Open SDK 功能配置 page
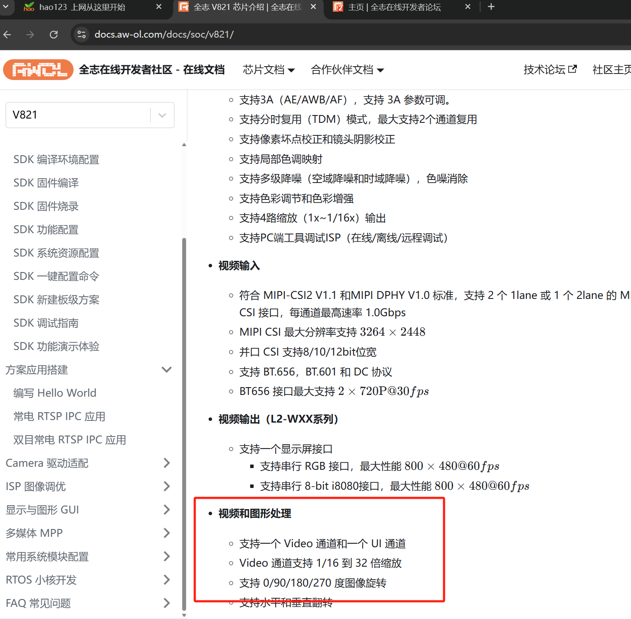This screenshot has width=631, height=619. coord(46,230)
